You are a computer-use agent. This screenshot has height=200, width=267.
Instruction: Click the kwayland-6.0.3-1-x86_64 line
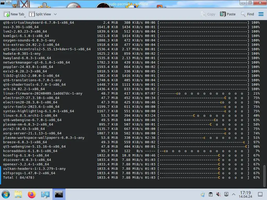click(131, 58)
